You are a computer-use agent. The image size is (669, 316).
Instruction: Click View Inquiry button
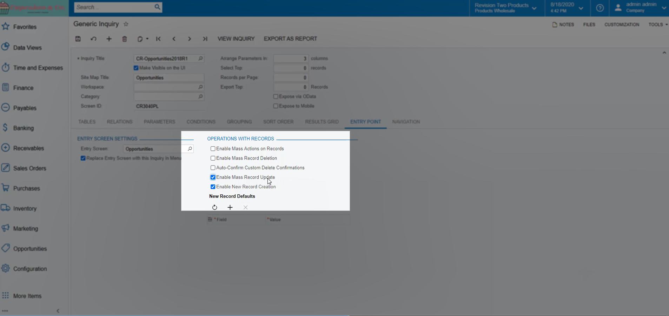236,39
